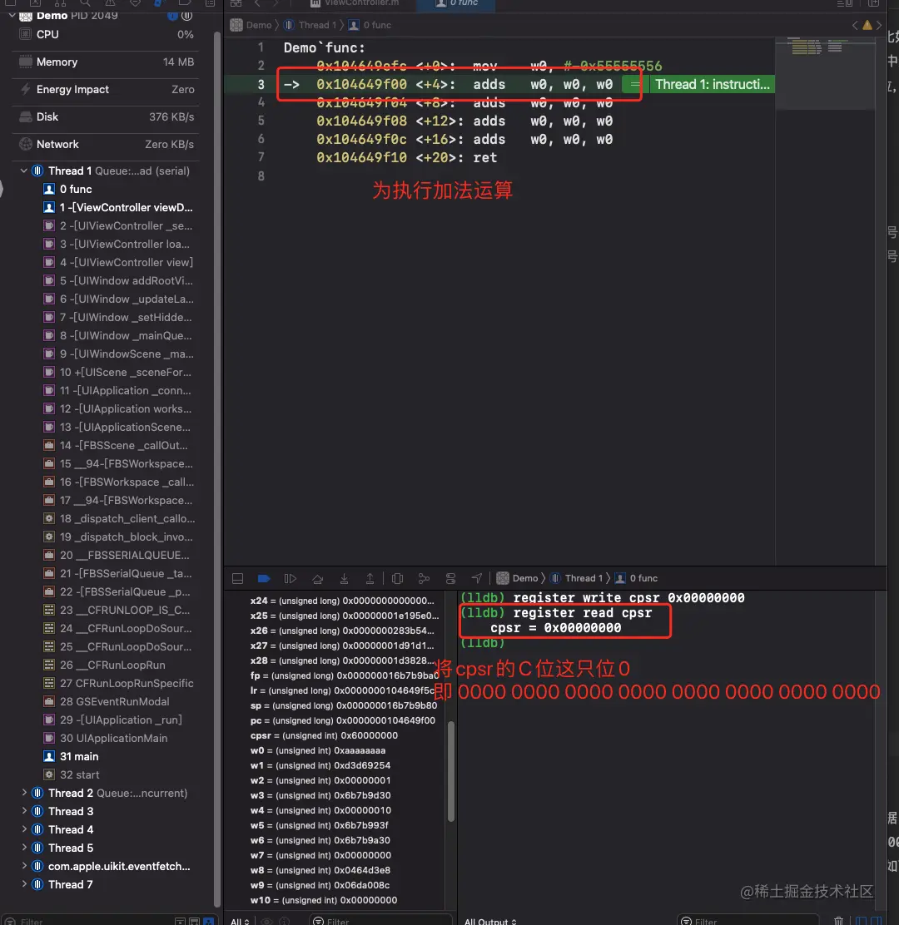Open 'All Output' console dropdown
This screenshot has width=899, height=925.
point(490,921)
